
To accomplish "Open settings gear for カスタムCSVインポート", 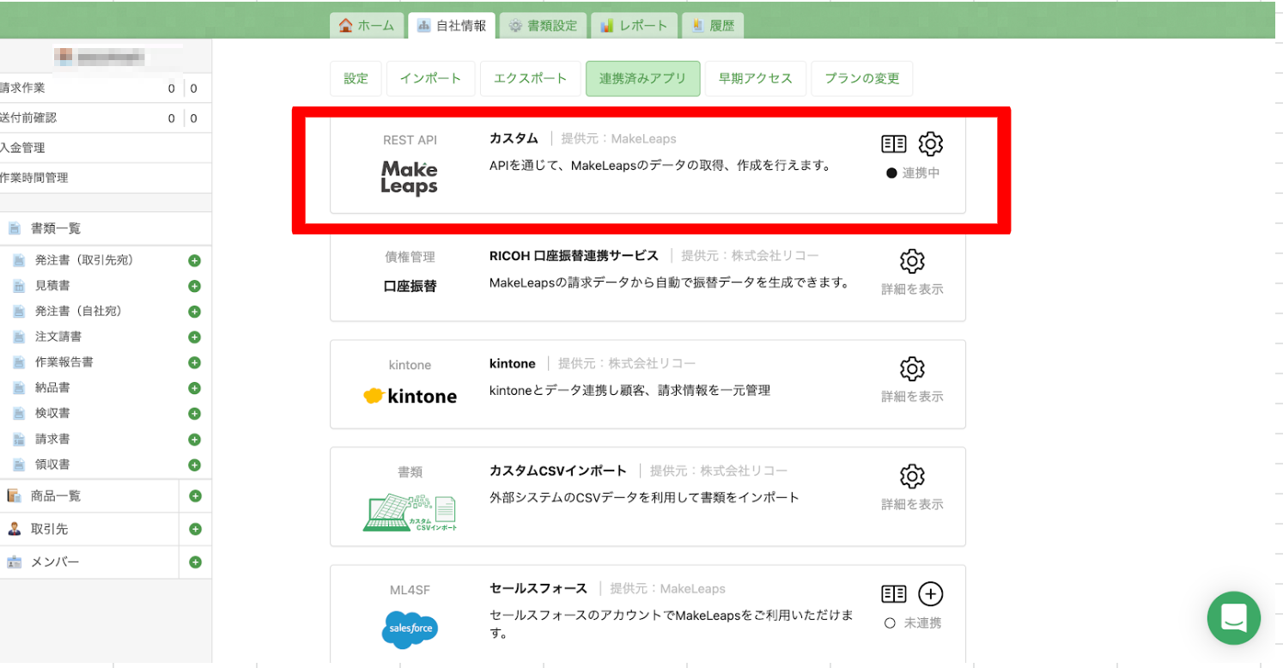I will [912, 477].
